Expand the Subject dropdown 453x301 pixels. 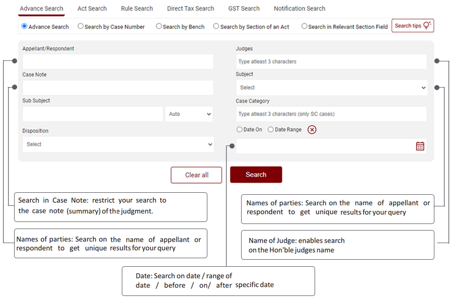tap(331, 88)
